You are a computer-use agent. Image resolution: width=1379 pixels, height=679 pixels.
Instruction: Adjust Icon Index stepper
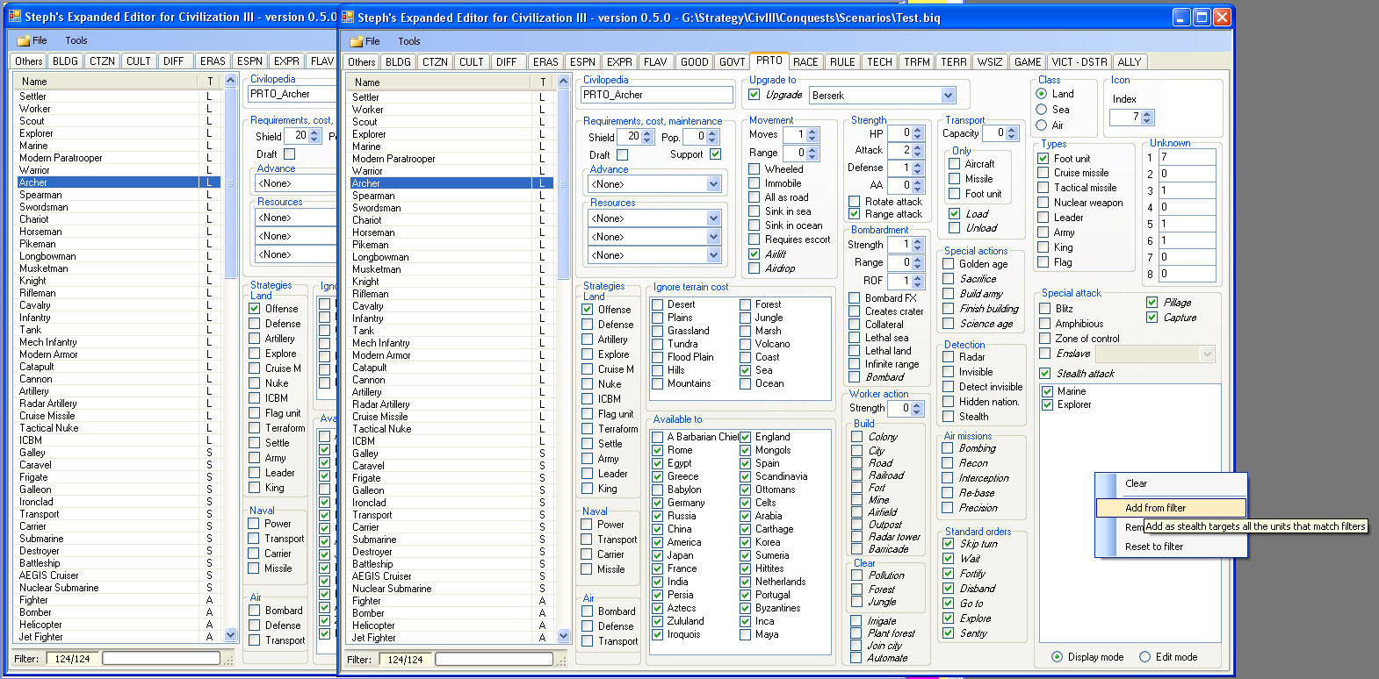point(1147,118)
